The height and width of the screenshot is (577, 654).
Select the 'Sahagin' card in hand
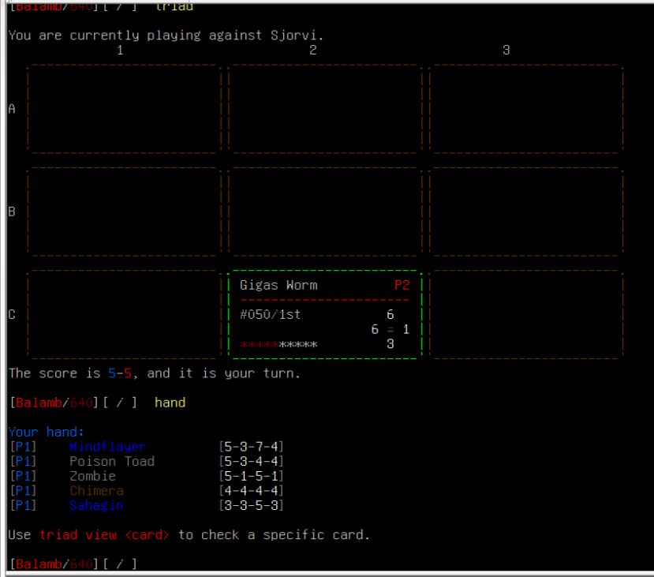[x=96, y=506]
